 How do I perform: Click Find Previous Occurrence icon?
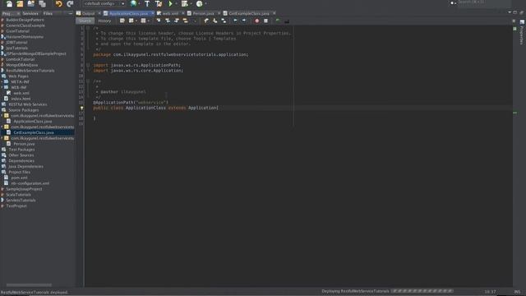168,21
